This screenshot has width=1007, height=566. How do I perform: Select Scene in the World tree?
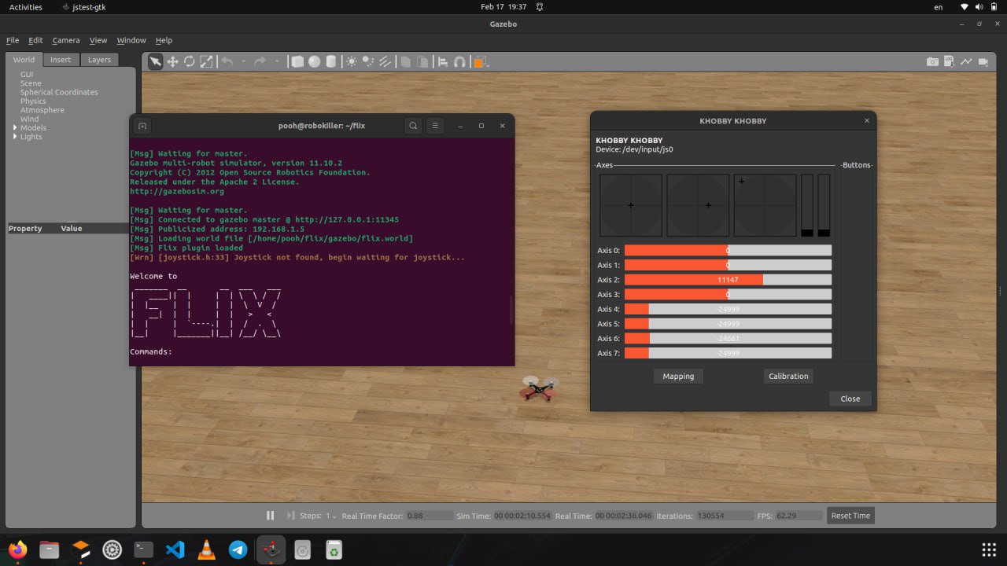(31, 83)
